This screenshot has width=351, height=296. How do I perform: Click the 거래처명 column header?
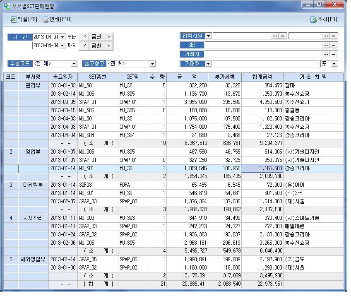coord(313,77)
